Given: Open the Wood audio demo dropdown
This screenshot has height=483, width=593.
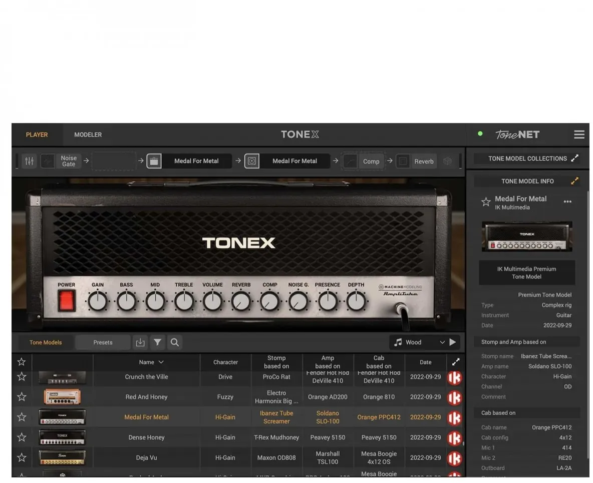Looking at the screenshot, I should (x=442, y=342).
